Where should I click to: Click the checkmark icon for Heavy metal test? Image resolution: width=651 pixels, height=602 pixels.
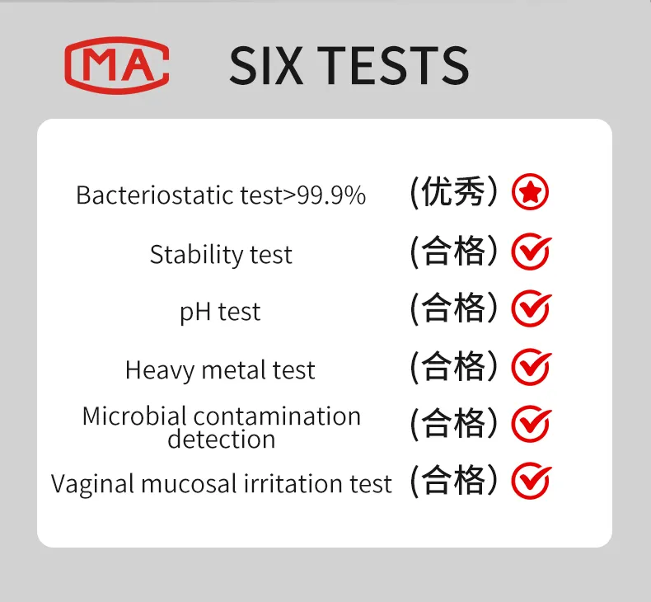[531, 366]
